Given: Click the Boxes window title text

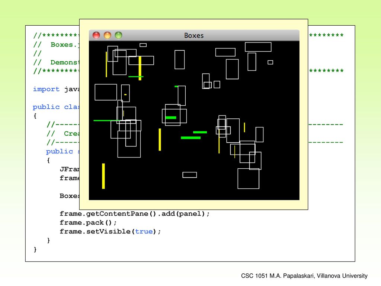Looking at the screenshot, I should point(193,35).
